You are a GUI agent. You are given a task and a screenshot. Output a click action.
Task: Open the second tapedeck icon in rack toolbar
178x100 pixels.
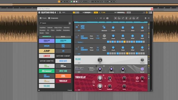[134, 18]
